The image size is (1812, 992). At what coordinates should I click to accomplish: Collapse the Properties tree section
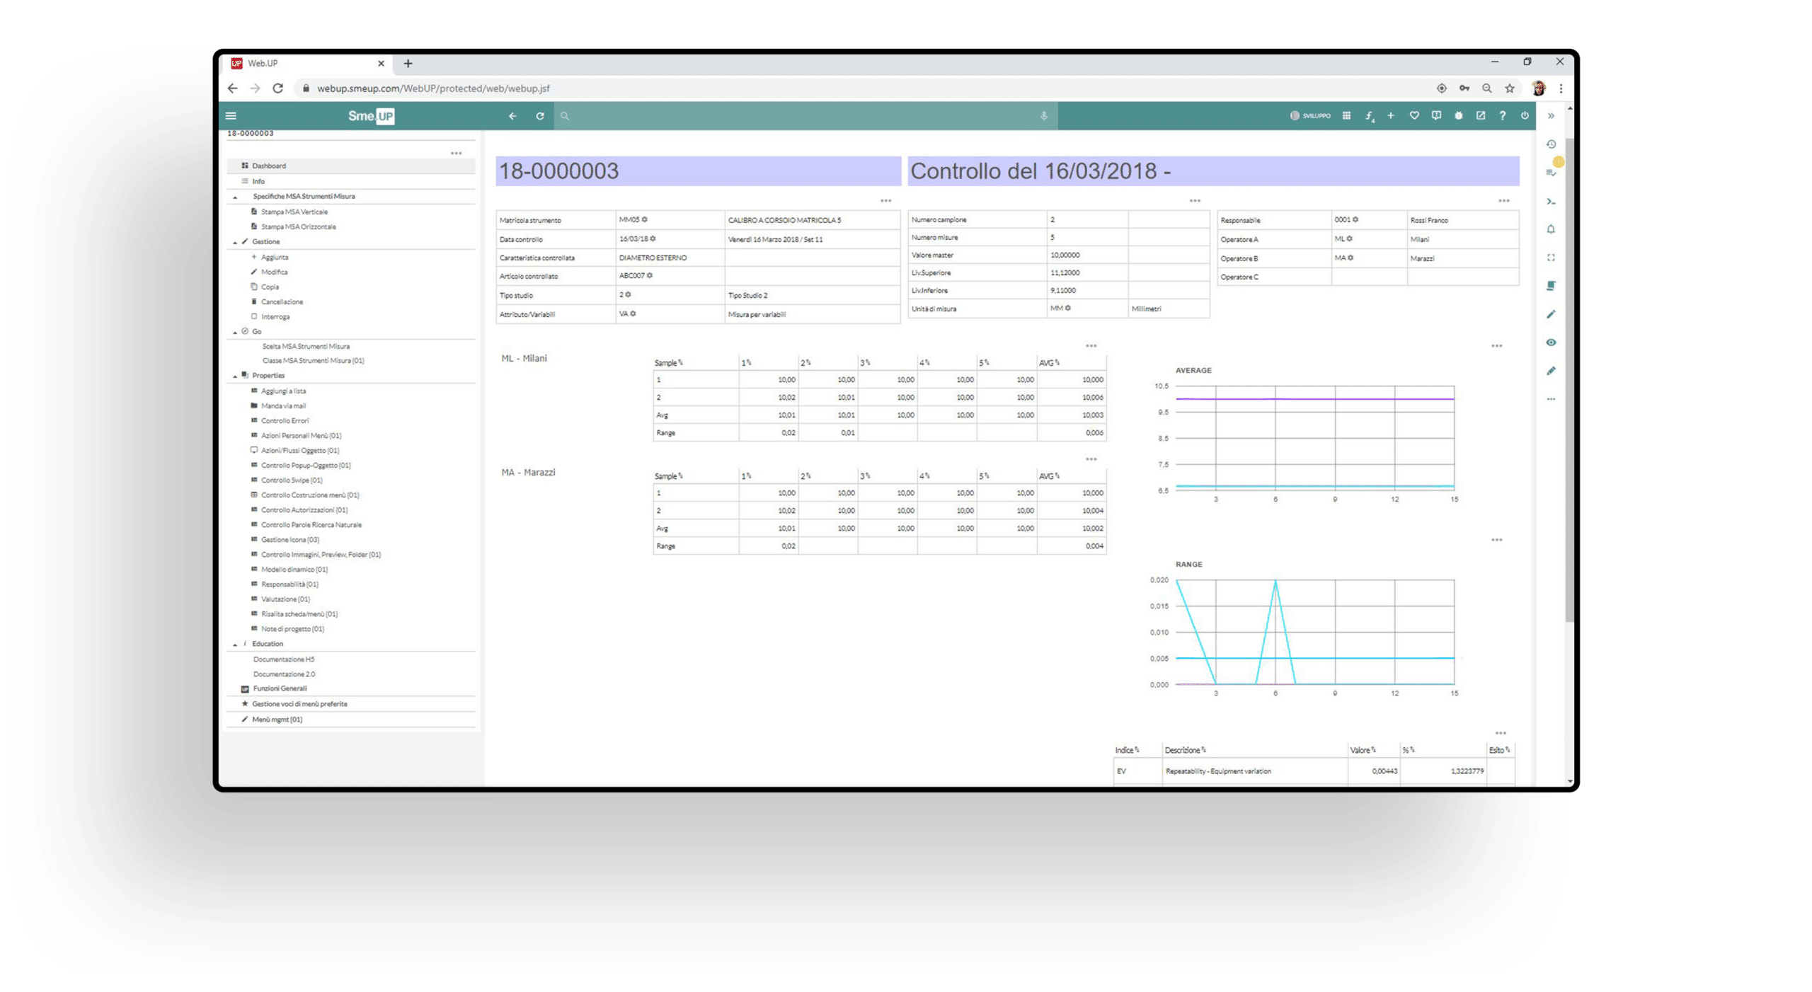tap(235, 376)
